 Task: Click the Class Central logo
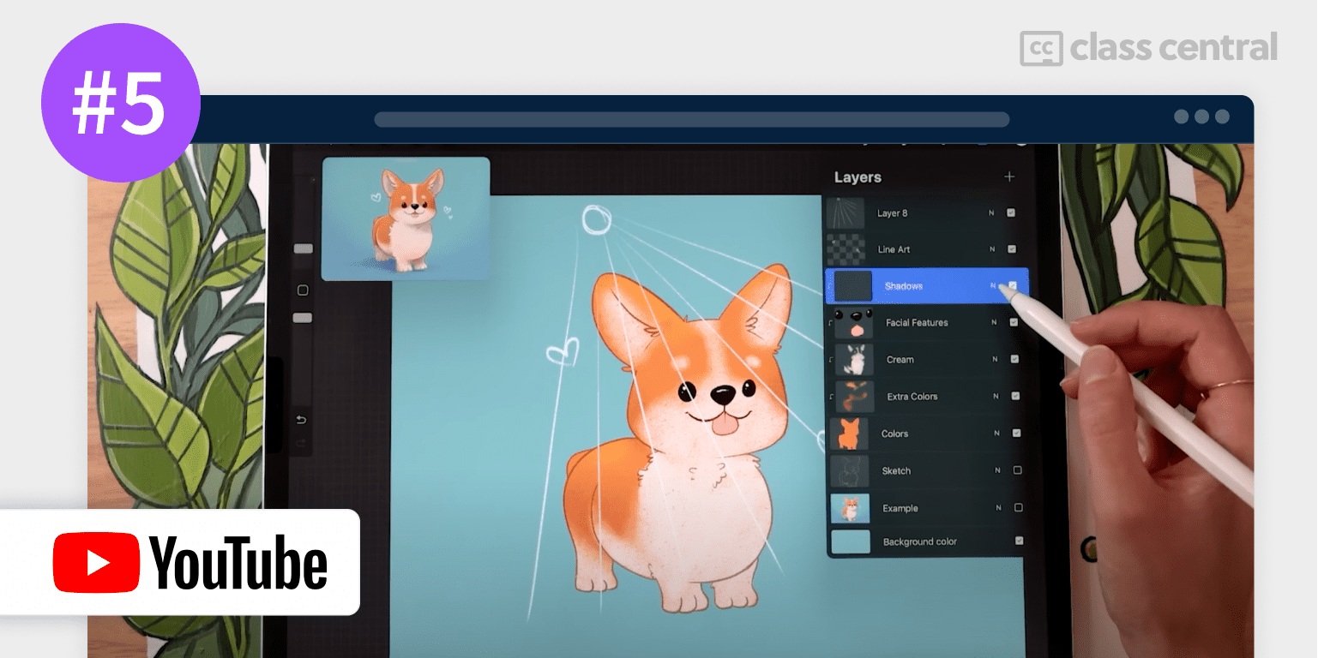(x=1148, y=48)
